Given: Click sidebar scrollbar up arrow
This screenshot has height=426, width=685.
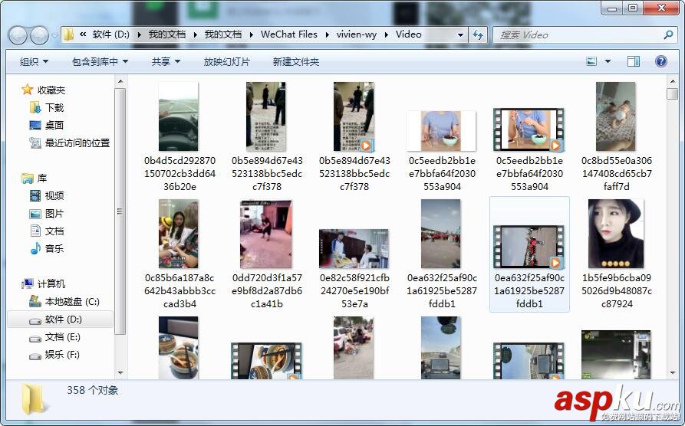Looking at the screenshot, I should [x=120, y=82].
